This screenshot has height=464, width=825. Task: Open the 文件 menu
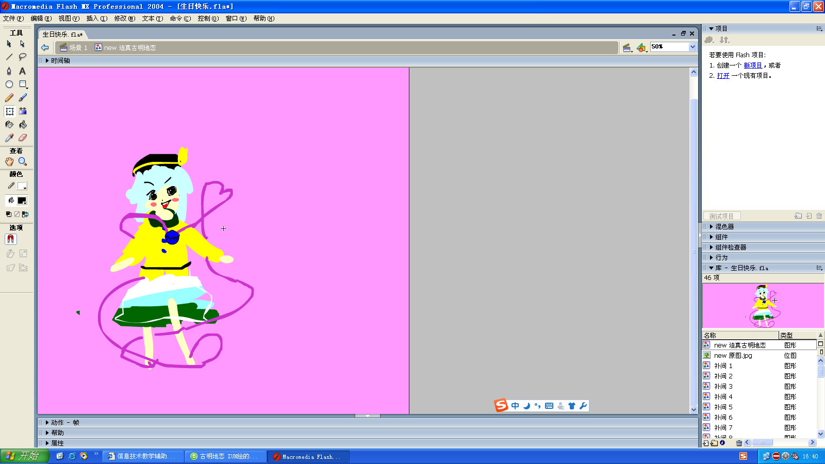13,19
